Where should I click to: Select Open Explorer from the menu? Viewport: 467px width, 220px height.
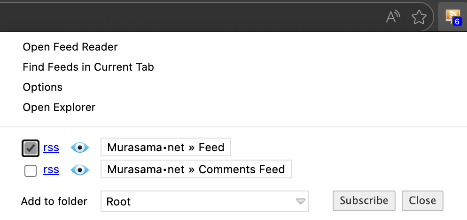(59, 107)
